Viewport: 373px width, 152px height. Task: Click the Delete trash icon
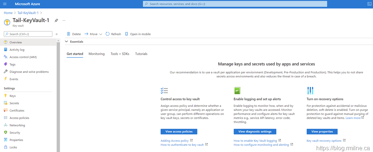coord(68,34)
